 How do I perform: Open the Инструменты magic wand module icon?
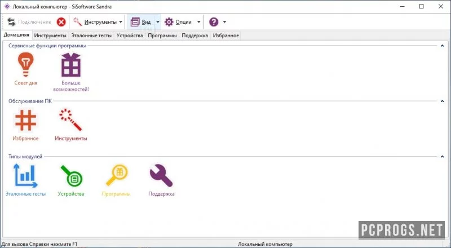click(x=71, y=119)
